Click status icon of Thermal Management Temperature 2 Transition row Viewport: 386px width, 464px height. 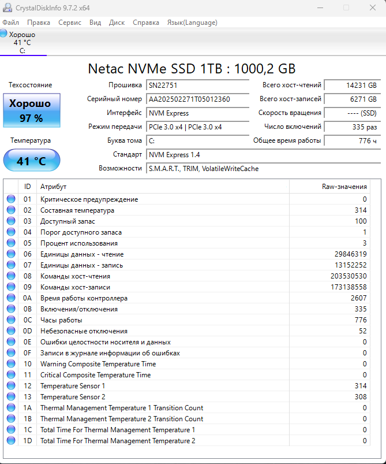pos(11,418)
